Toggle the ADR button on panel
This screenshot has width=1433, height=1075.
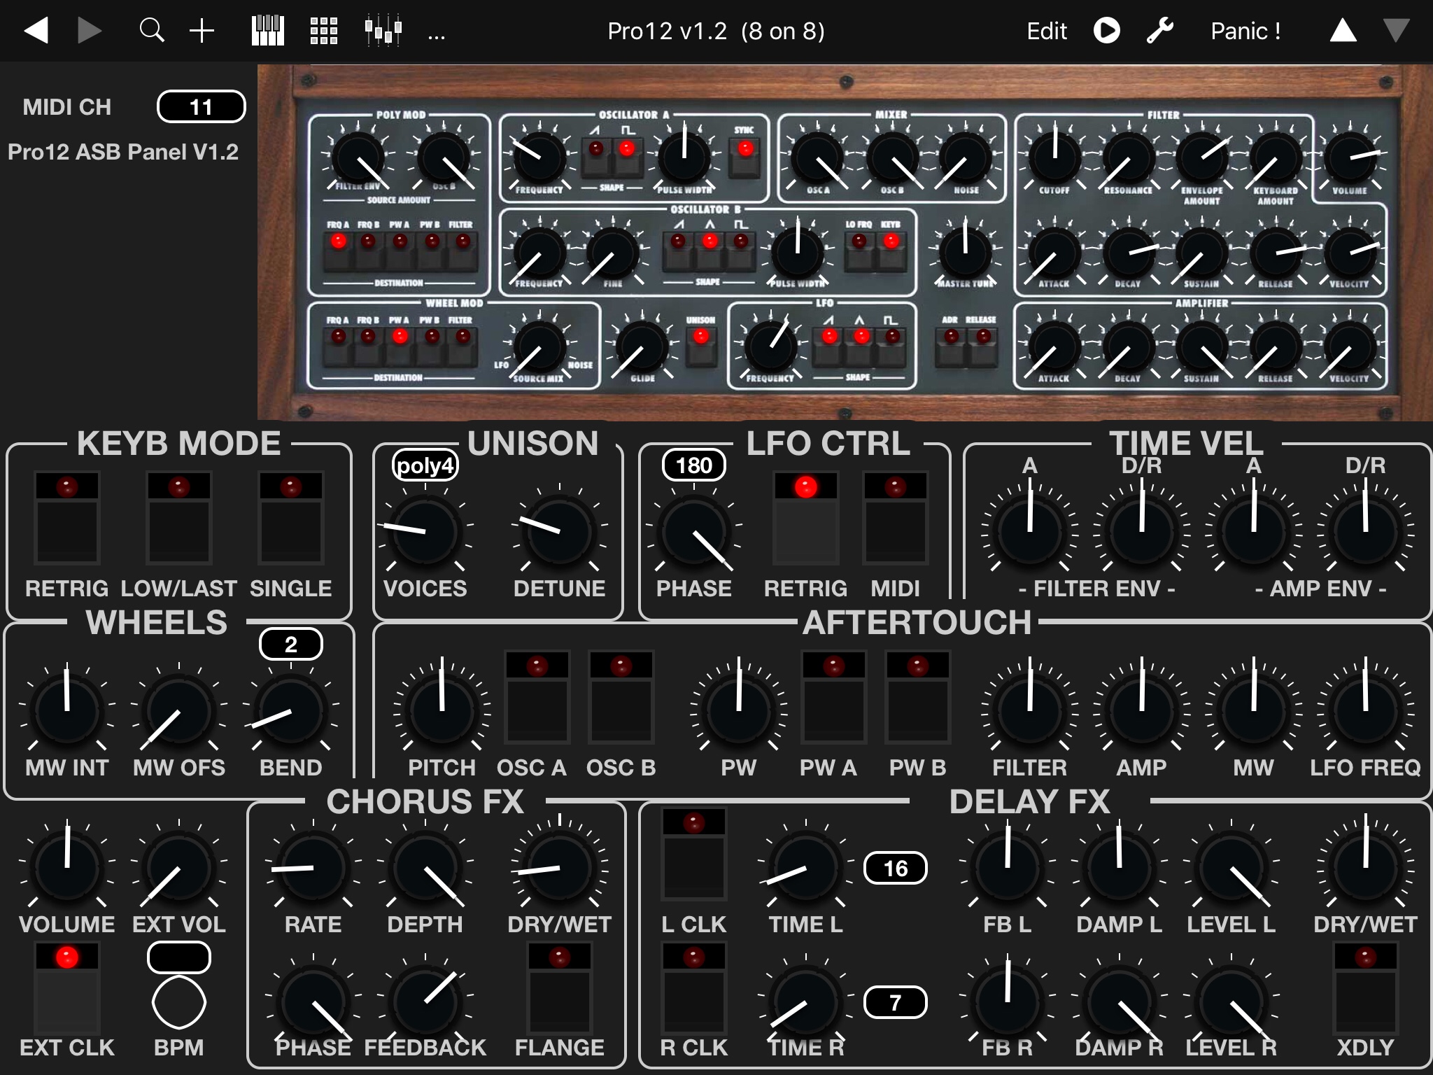[x=952, y=346]
